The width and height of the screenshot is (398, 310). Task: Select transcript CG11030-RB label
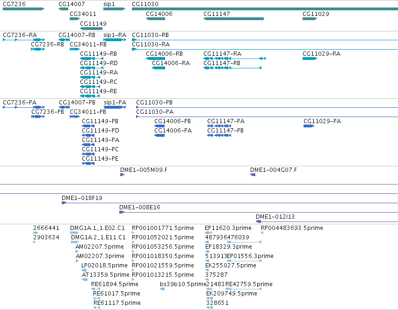pos(150,35)
